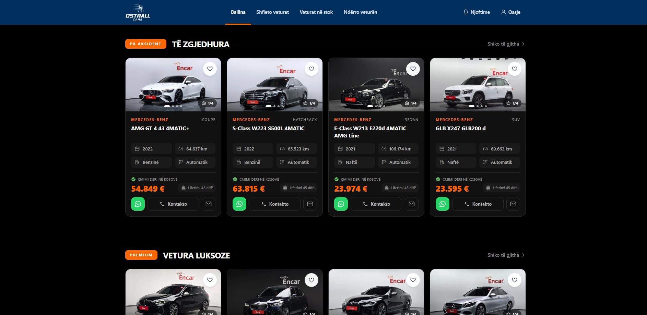Click the 106.174 km mileage chip
This screenshot has width=647, height=315.
(398, 149)
